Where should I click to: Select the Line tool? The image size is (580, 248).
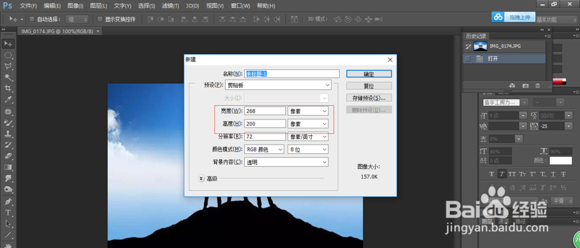8,235
